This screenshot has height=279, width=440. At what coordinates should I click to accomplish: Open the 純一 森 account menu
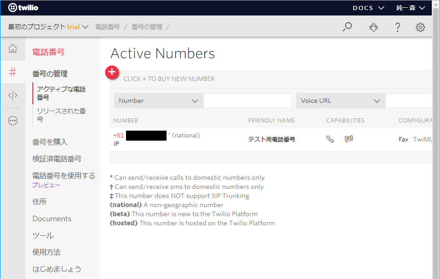coord(410,8)
